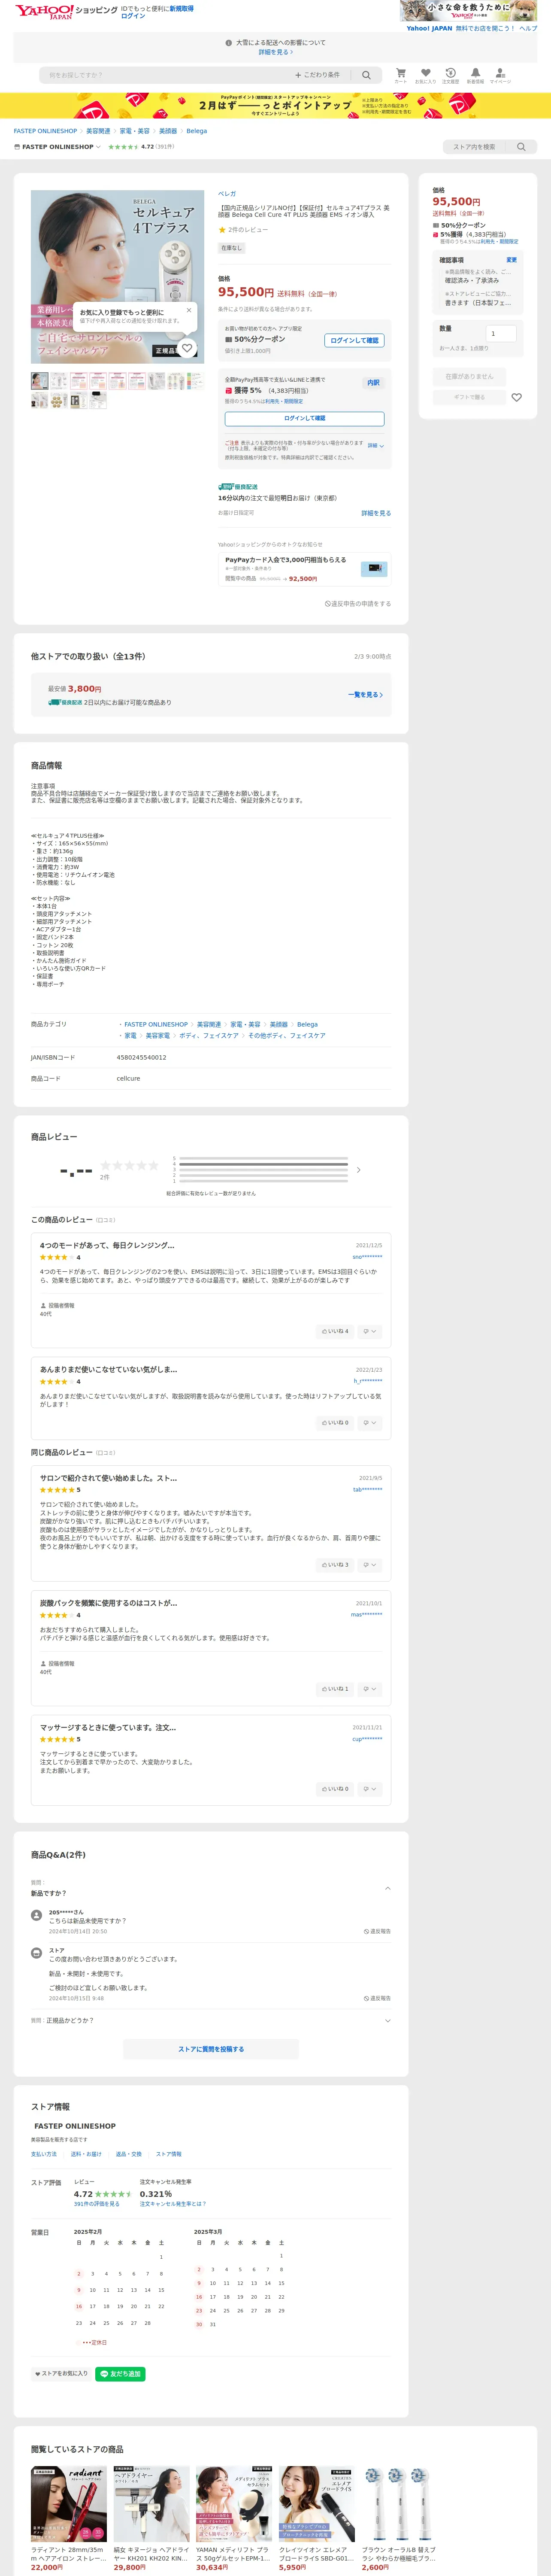Report the store answer dated 2024年10月15日
The image size is (551, 2576).
377,1998
